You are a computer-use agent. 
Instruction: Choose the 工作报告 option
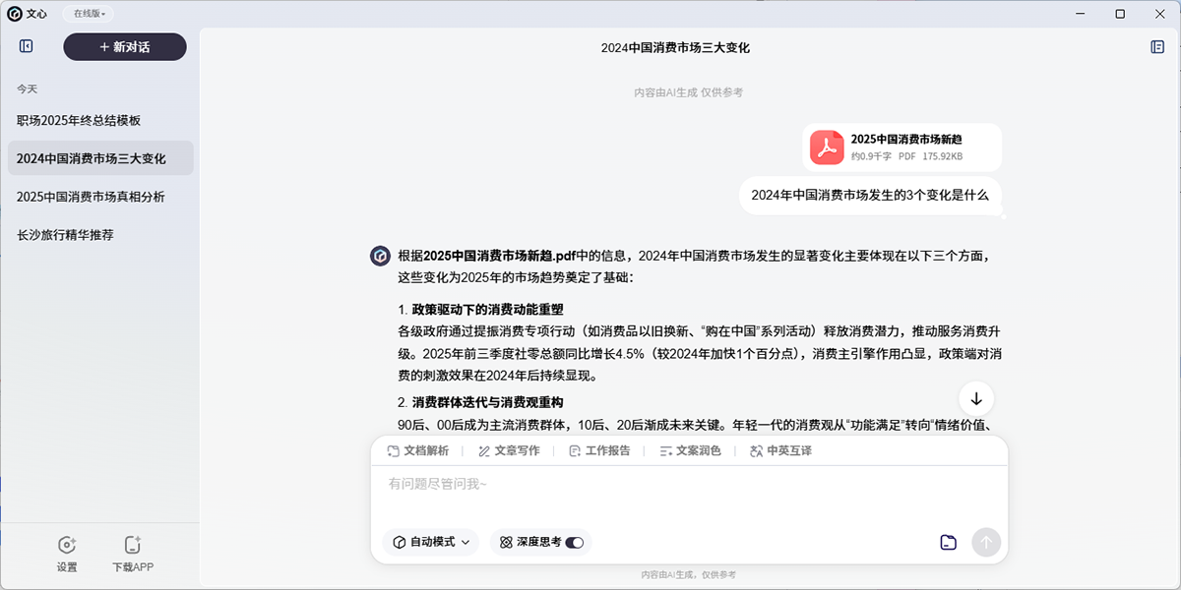coord(599,450)
